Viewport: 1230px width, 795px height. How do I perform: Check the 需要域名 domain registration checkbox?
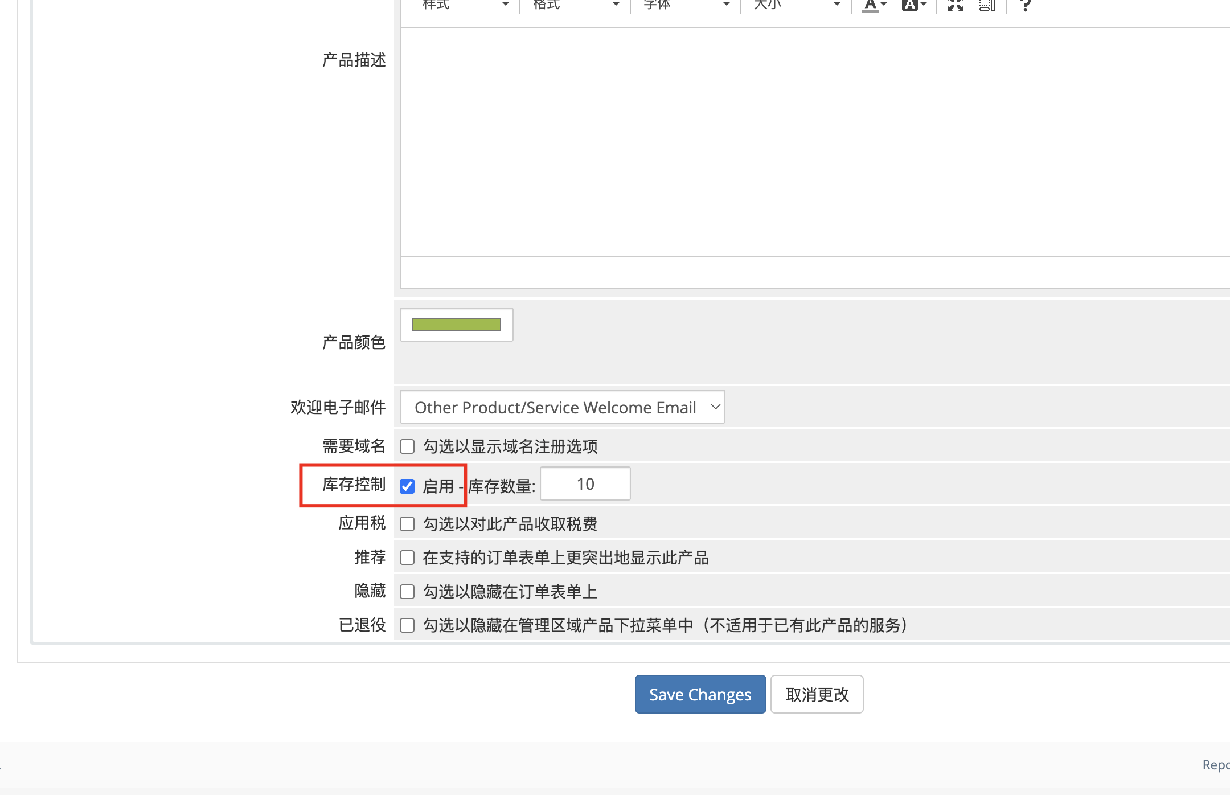[407, 446]
